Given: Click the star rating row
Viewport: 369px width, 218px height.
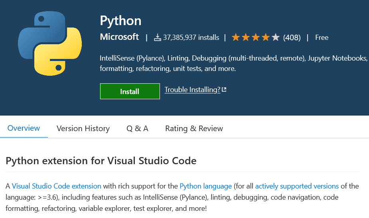Looking at the screenshot, I should tap(256, 37).
